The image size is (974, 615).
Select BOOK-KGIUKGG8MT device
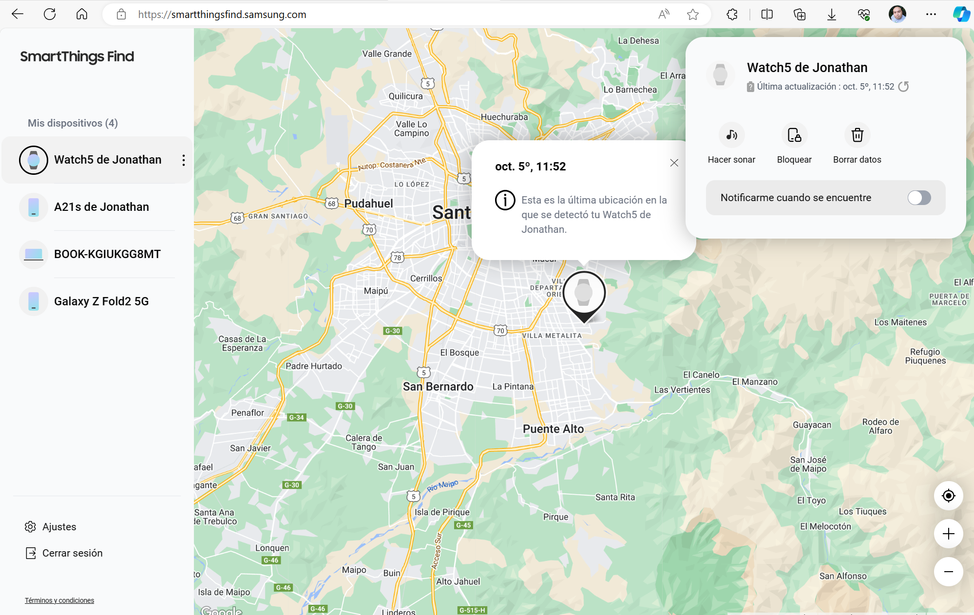click(x=97, y=254)
